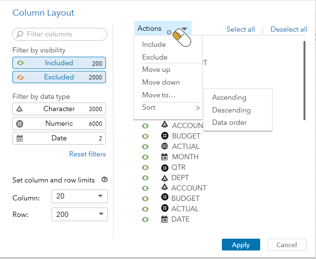The image size is (316, 259).
Task: Click the Reset filters link
Action: click(88, 154)
